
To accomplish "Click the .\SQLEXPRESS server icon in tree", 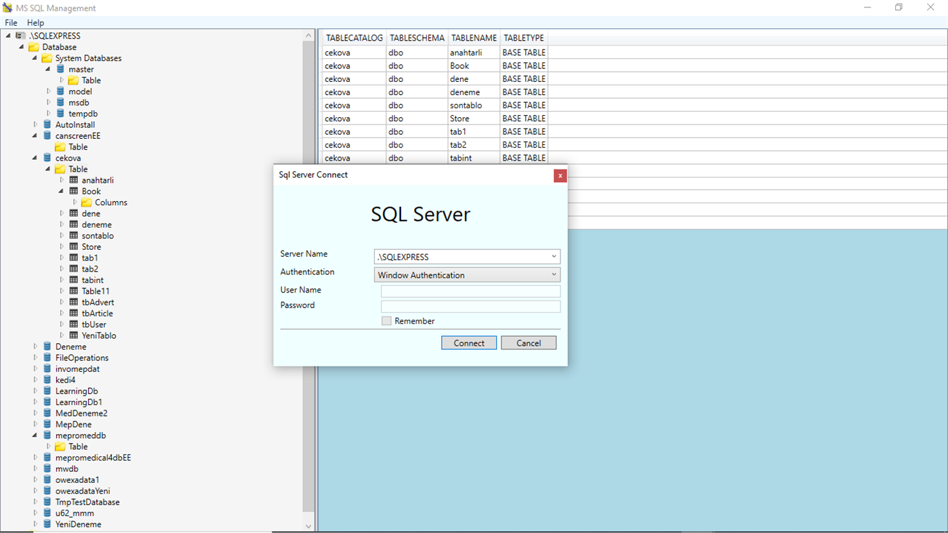I will click(x=21, y=36).
